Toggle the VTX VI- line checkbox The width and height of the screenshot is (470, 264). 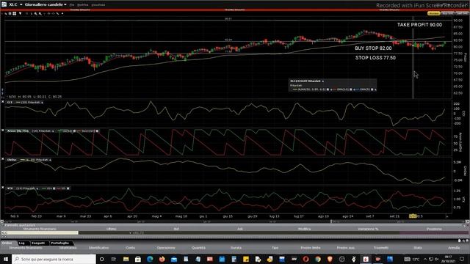point(68,188)
